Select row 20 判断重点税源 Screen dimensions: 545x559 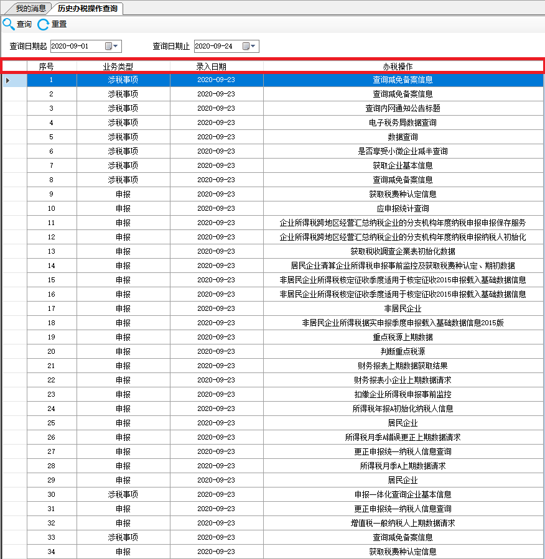pos(403,351)
